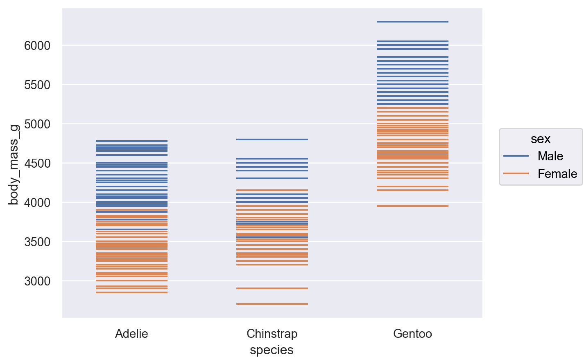Click the blue Male legend line swatch

pyautogui.click(x=516, y=156)
